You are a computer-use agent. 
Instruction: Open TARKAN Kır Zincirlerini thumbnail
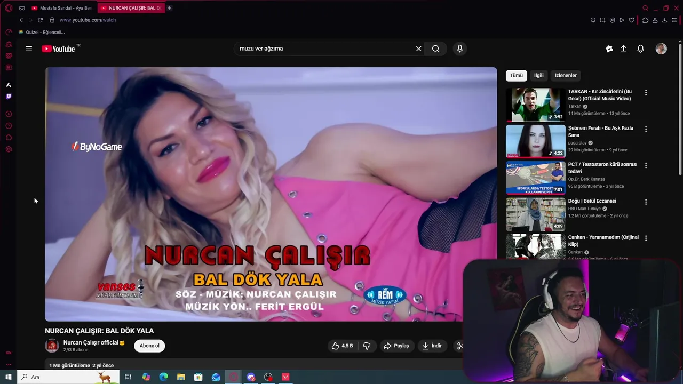point(535,105)
